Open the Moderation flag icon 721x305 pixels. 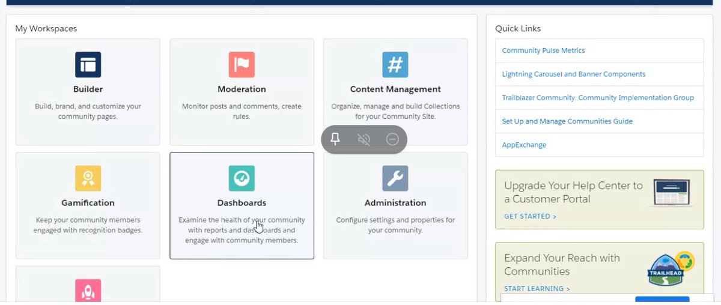pyautogui.click(x=242, y=64)
